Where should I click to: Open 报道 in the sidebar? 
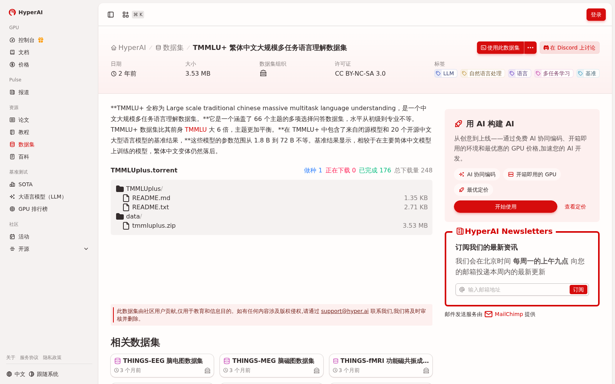24,92
